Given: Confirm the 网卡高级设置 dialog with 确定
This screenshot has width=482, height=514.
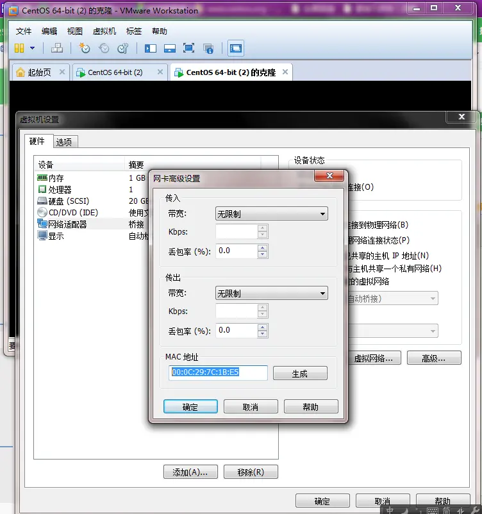Looking at the screenshot, I should tap(190, 406).
